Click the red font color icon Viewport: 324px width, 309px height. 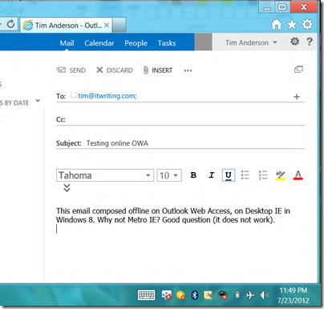(298, 175)
